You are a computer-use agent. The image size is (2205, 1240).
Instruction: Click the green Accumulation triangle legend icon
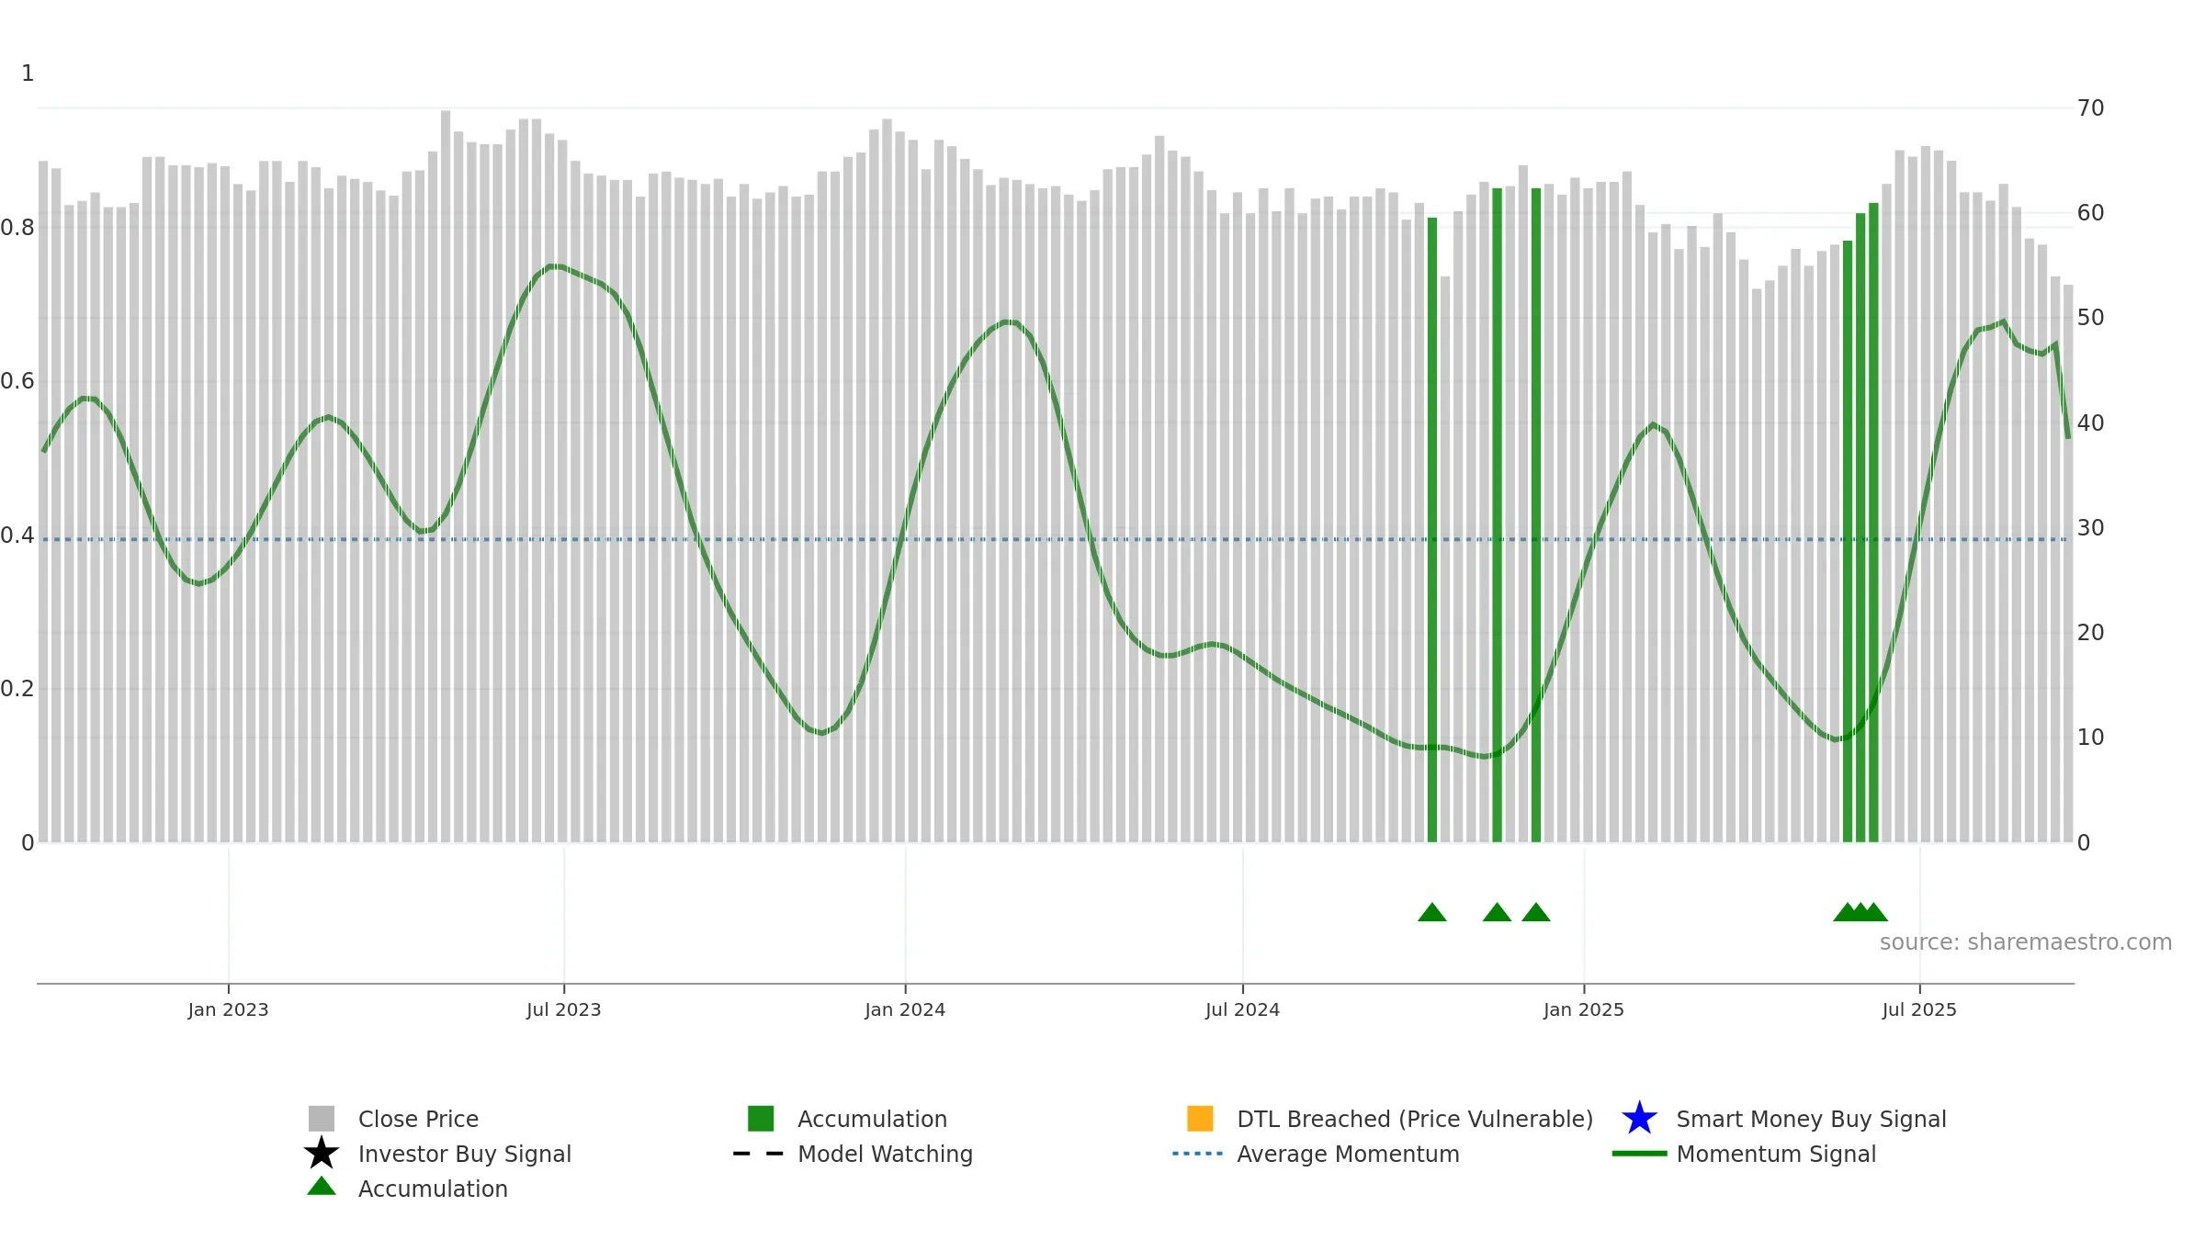[322, 1187]
